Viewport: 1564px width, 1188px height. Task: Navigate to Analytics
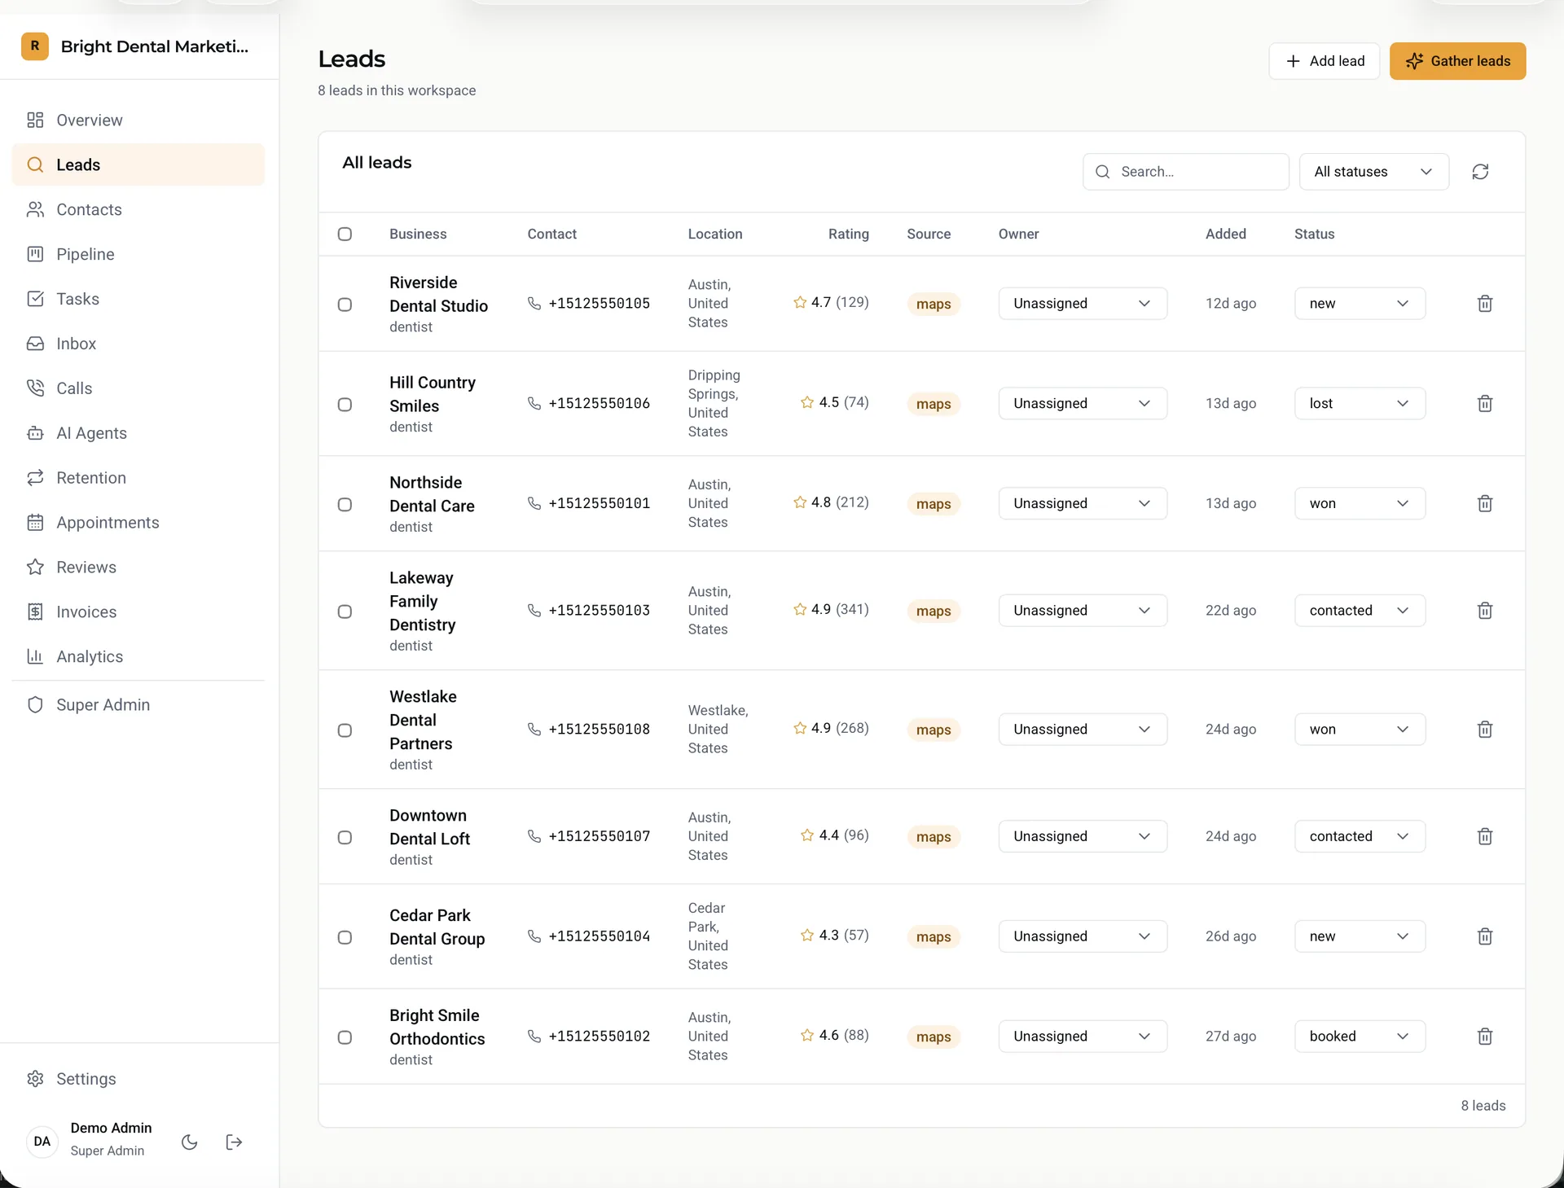pyautogui.click(x=138, y=656)
